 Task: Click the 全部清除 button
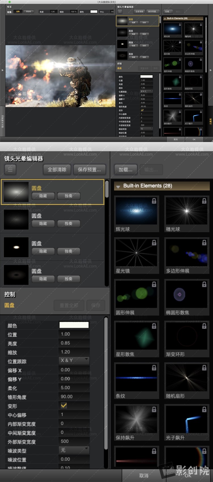[57, 170]
